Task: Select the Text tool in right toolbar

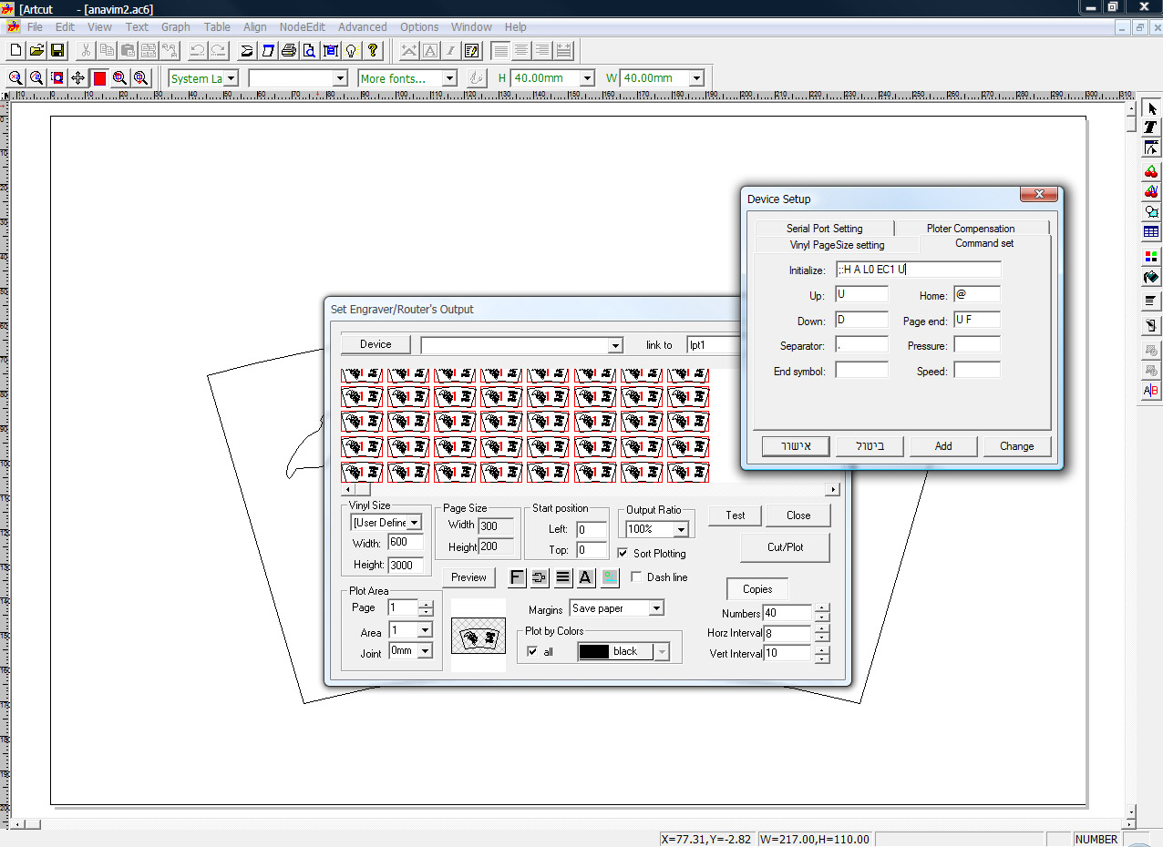Action: coord(1151,128)
